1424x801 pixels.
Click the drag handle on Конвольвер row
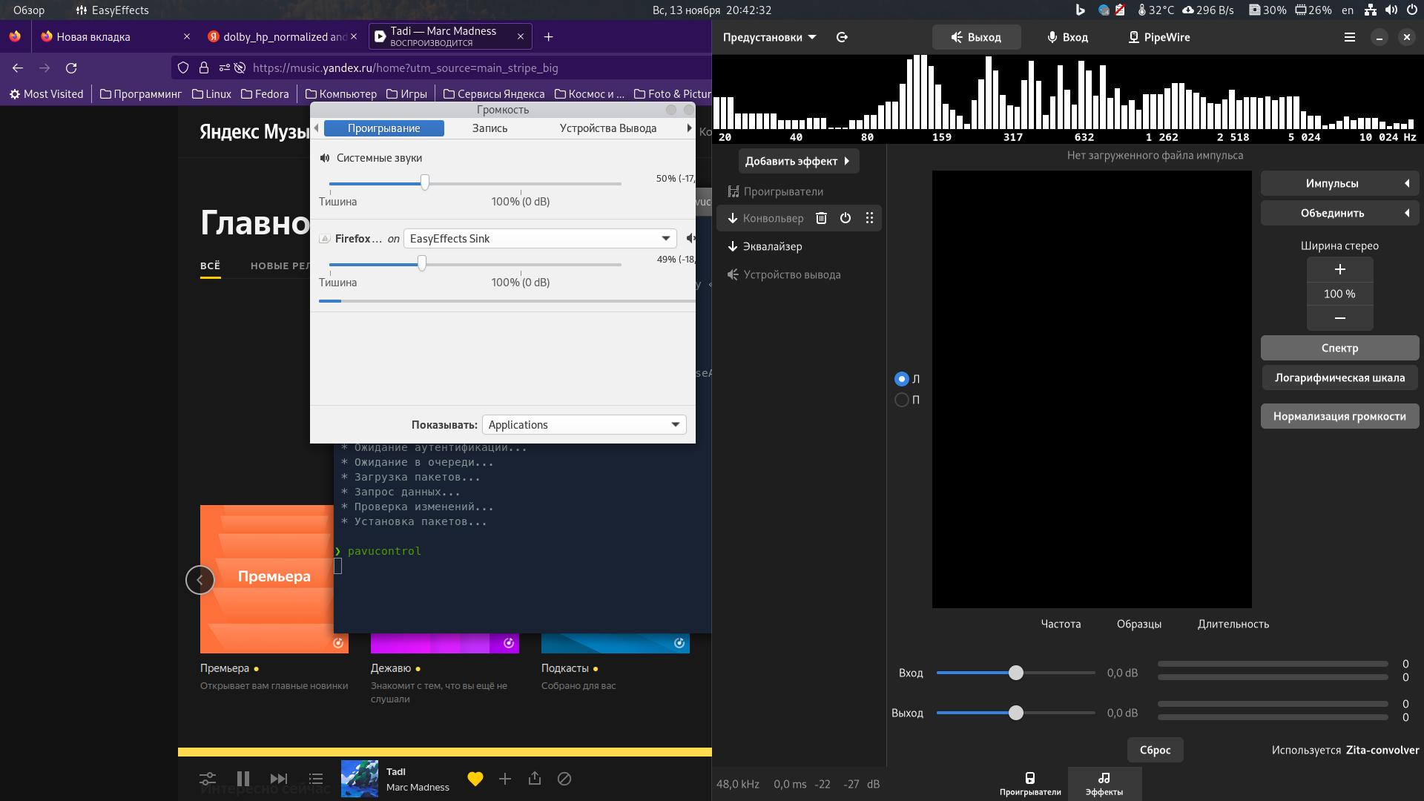point(869,218)
